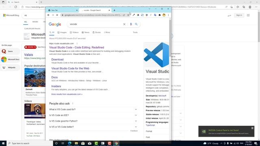Open new tab with plus button
The image size is (260, 146).
(x=115, y=10)
